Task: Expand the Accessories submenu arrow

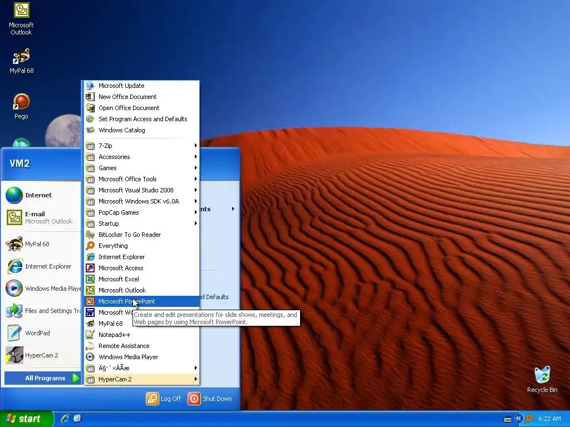Action: 195,156
